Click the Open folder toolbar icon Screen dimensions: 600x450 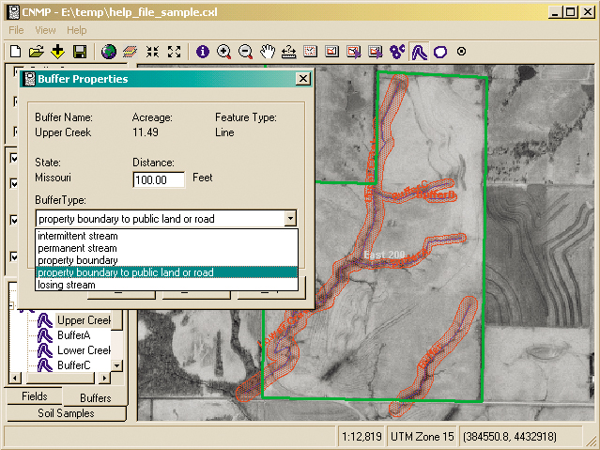(x=36, y=52)
